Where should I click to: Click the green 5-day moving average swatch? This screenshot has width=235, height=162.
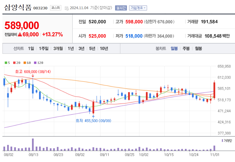tap(6, 63)
